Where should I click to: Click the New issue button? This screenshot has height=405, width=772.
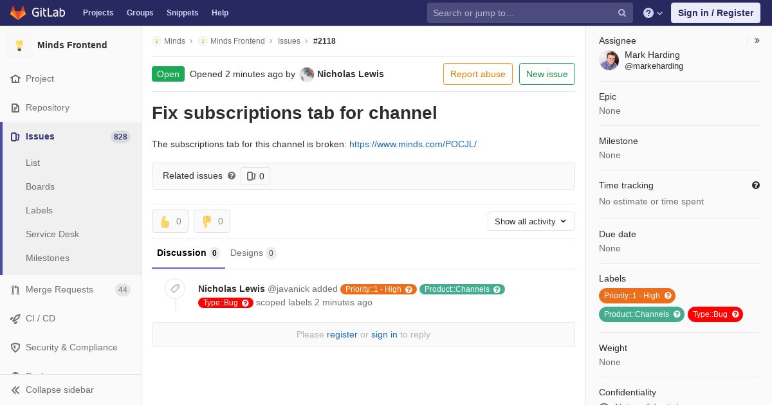[x=547, y=74]
